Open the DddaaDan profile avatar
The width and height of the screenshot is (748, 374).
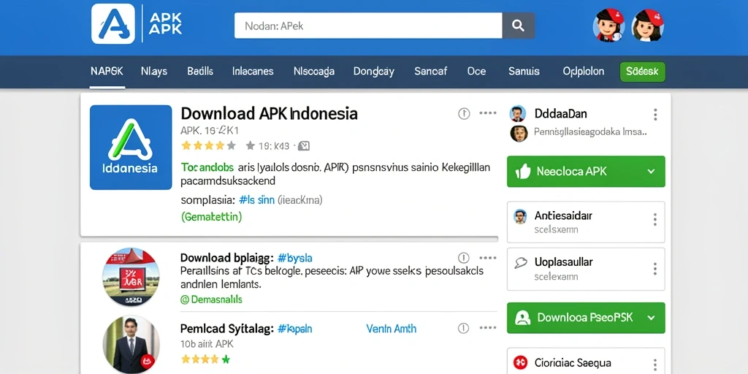point(518,113)
